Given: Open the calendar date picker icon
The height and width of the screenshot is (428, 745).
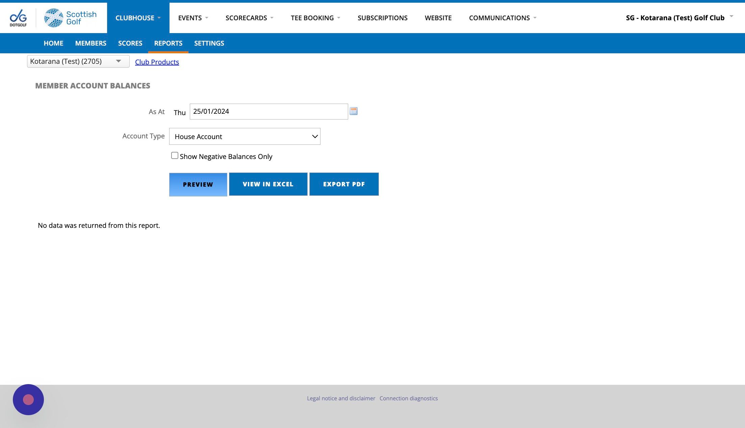Looking at the screenshot, I should coord(353,111).
